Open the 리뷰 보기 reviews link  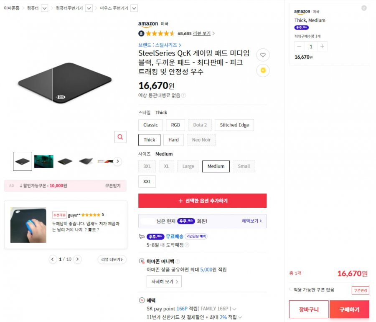pyautogui.click(x=202, y=33)
